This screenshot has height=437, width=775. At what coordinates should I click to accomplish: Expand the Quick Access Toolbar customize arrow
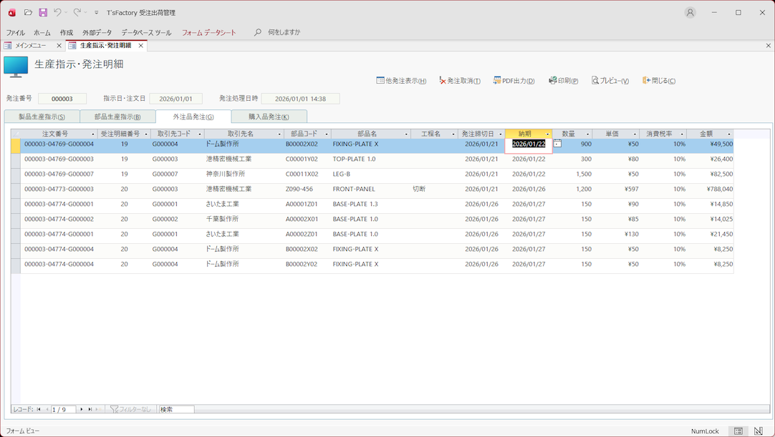click(x=97, y=13)
